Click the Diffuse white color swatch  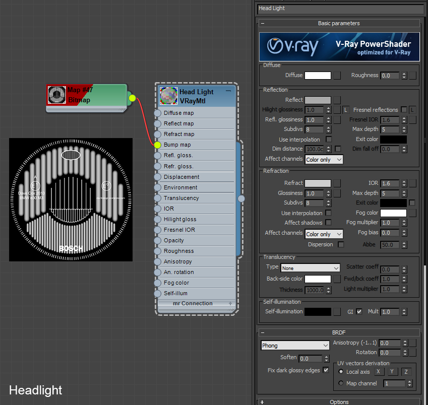pos(318,76)
